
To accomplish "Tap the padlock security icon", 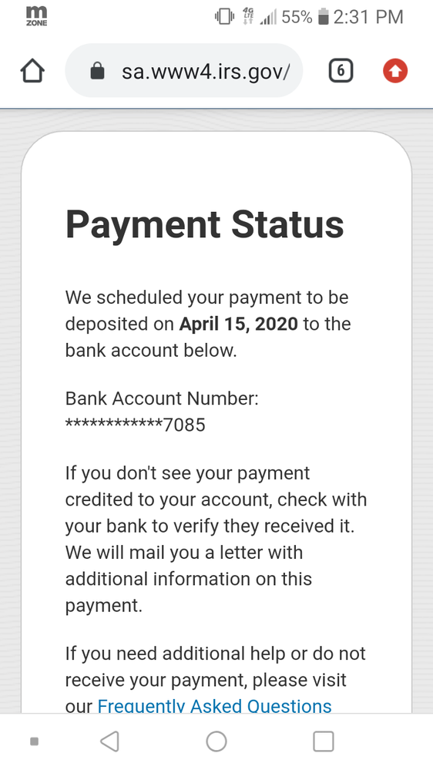I will click(98, 71).
